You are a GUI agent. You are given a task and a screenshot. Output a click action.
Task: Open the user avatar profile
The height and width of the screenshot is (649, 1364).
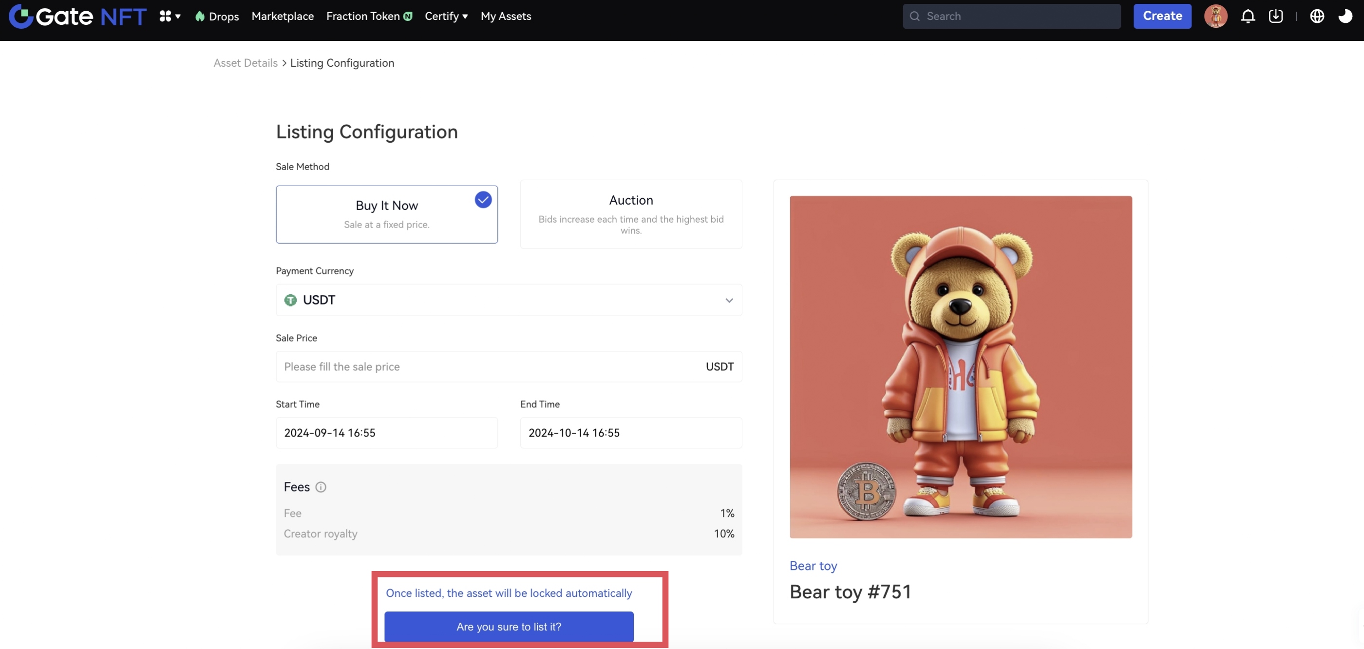(1215, 17)
